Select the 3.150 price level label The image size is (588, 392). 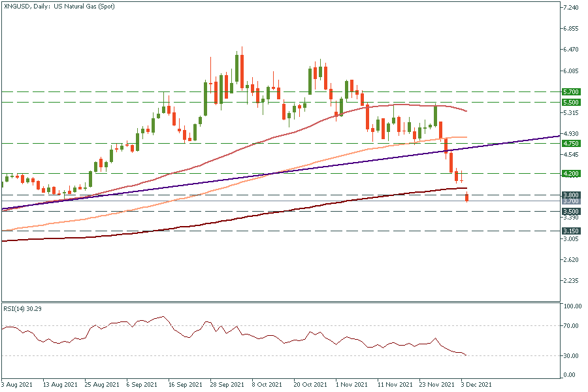(x=572, y=231)
